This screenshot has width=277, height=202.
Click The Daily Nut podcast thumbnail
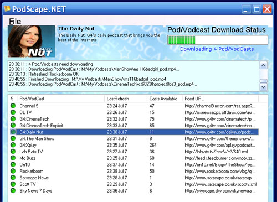tap(31, 42)
